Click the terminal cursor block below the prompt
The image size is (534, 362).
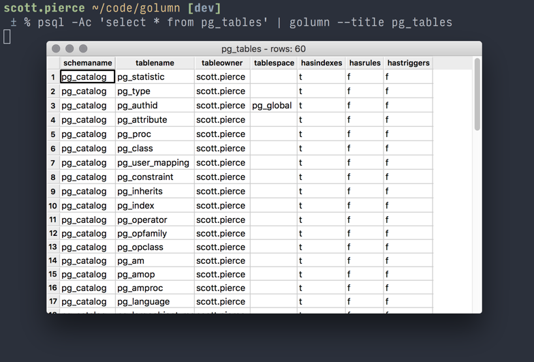7,37
